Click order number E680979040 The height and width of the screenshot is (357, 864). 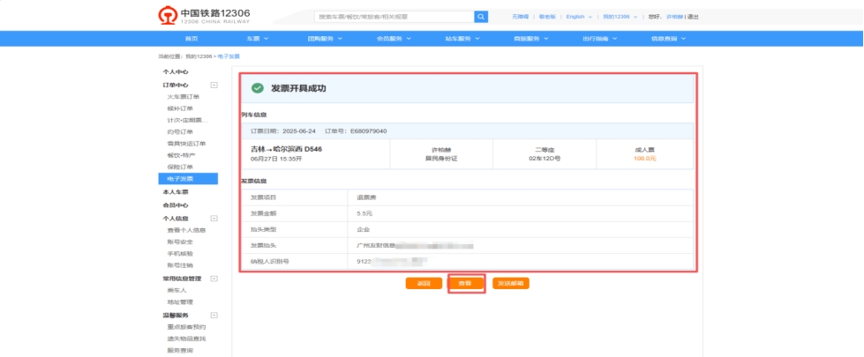[367, 131]
